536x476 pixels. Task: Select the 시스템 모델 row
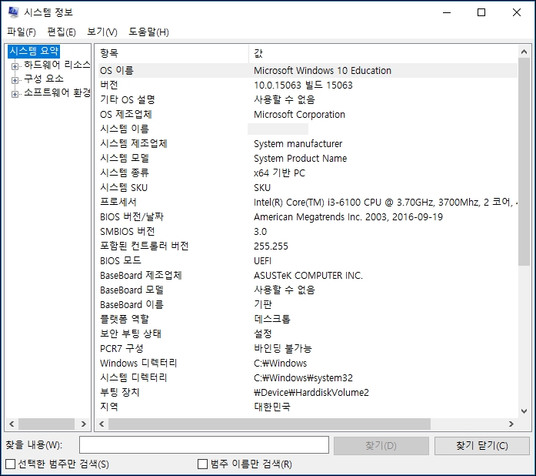pos(308,158)
